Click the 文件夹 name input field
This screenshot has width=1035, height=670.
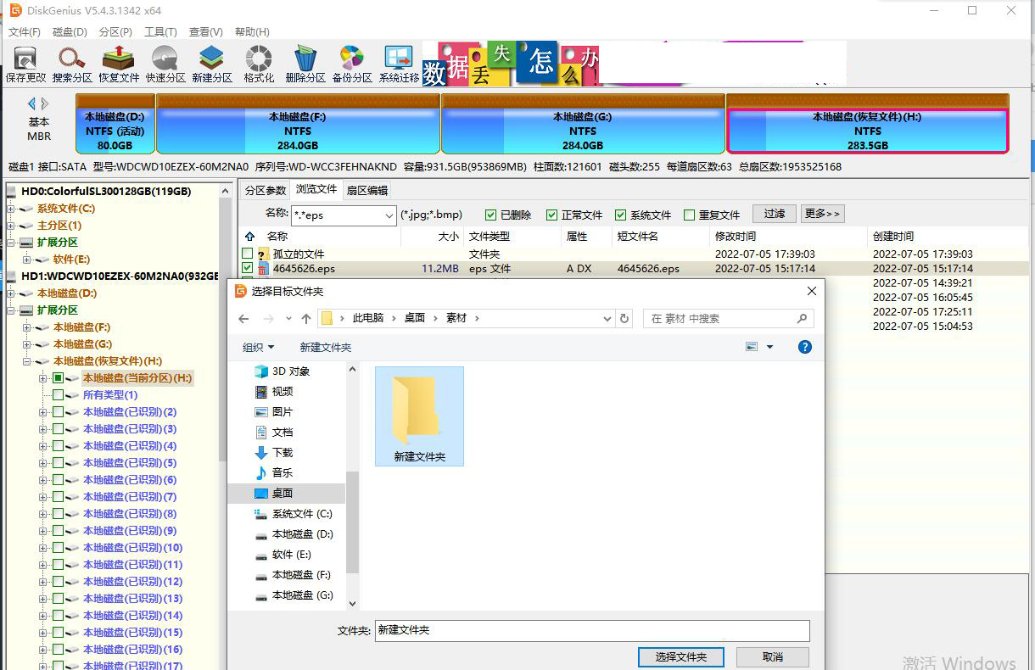[592, 631]
